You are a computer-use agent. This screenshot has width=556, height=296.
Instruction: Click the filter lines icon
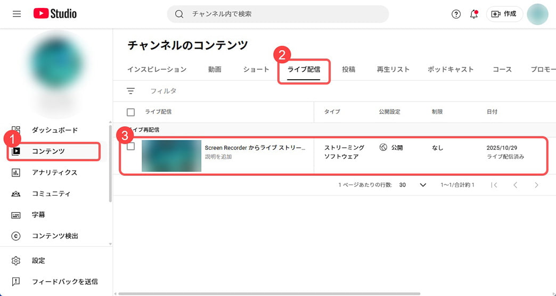tap(131, 91)
